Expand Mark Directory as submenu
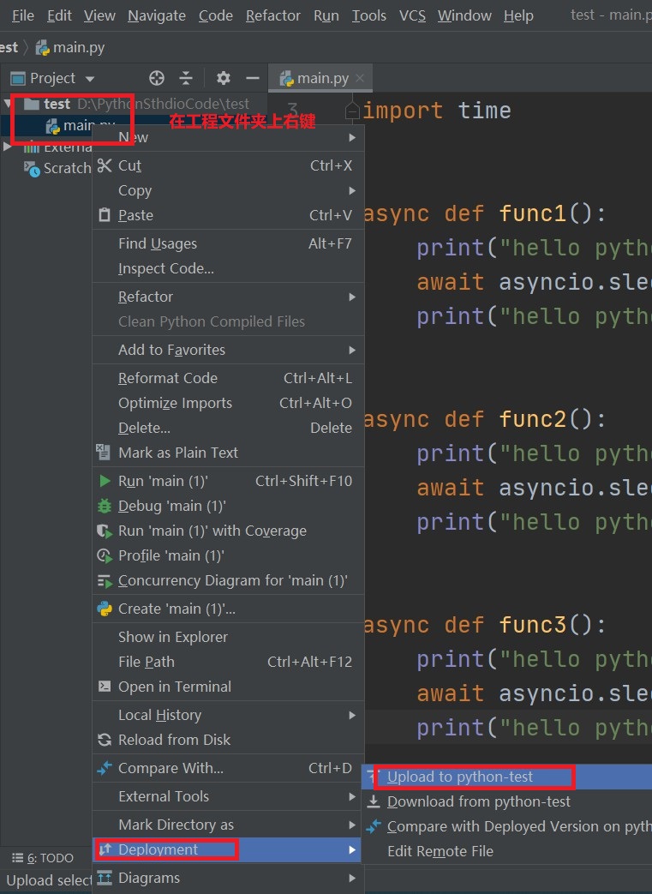652x894 pixels. point(228,825)
